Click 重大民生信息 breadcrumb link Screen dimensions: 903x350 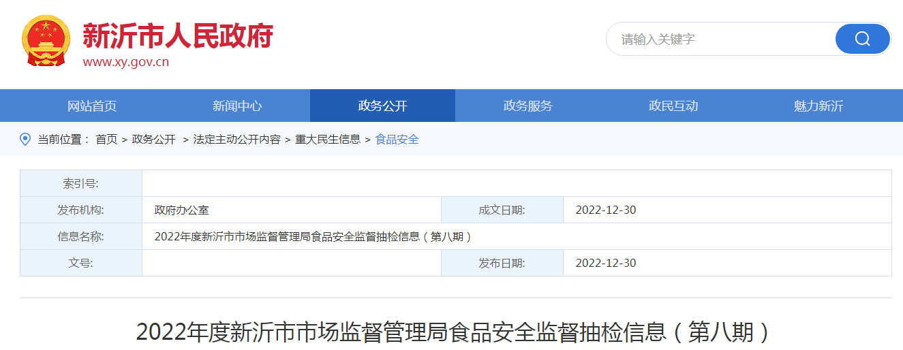click(328, 139)
